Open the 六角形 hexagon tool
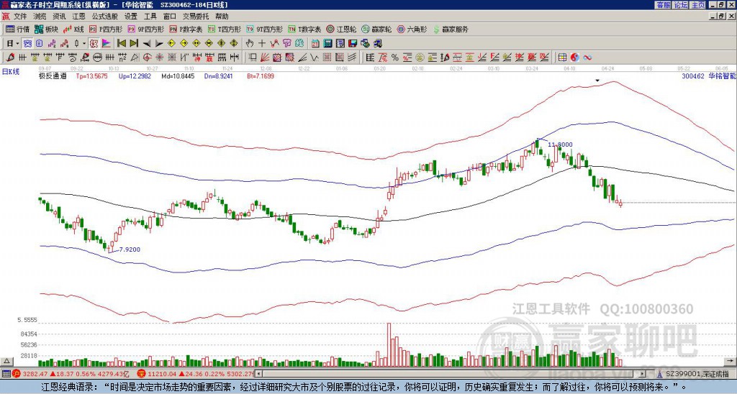The height and width of the screenshot is (394, 737). tap(412, 29)
